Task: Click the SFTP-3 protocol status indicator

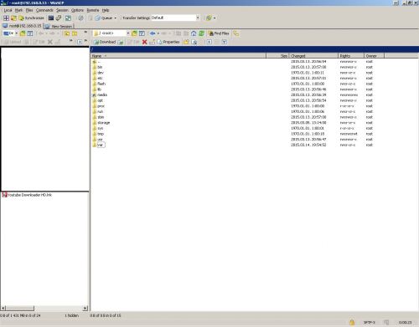Action: [x=370, y=323]
